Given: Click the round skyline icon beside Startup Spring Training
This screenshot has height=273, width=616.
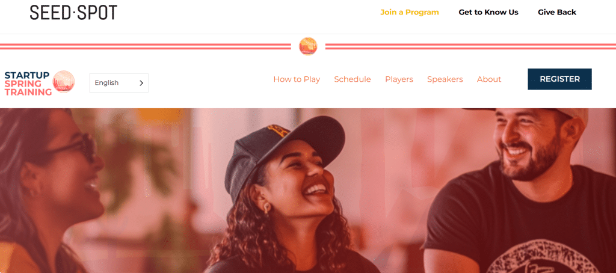Looking at the screenshot, I should click(x=64, y=82).
